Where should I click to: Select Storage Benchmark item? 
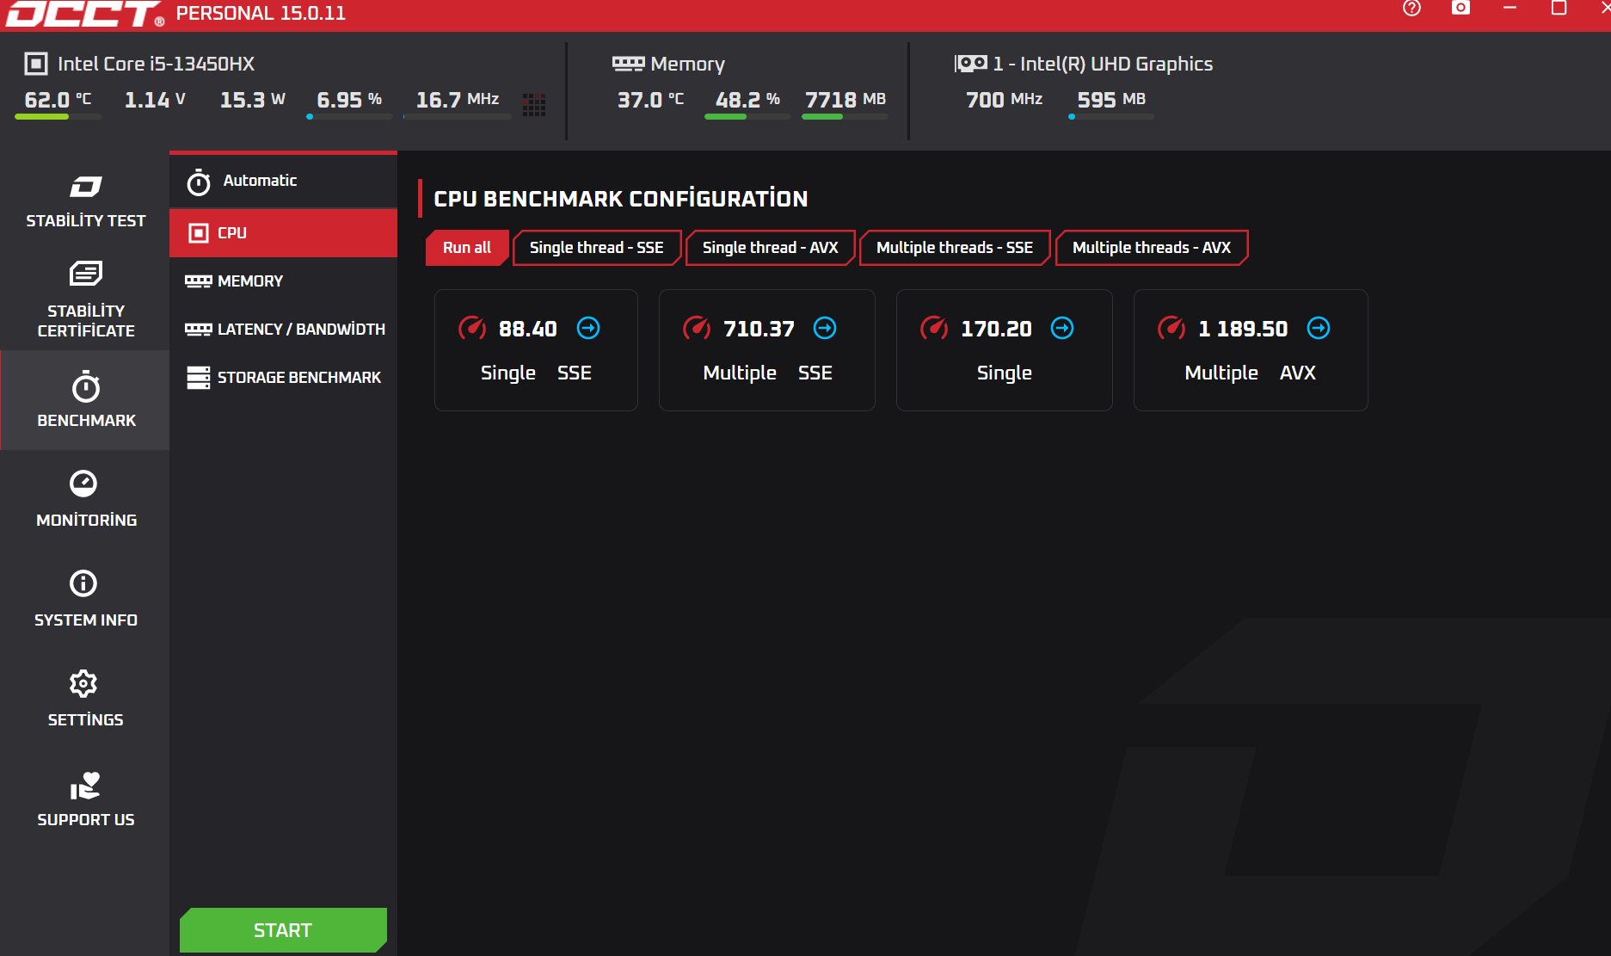click(283, 378)
